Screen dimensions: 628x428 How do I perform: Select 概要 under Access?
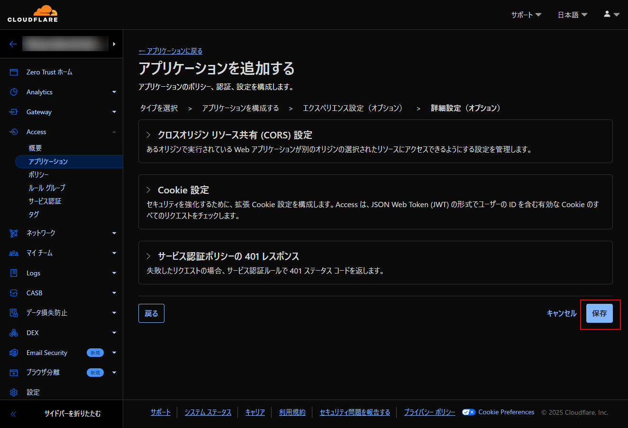[x=35, y=148]
